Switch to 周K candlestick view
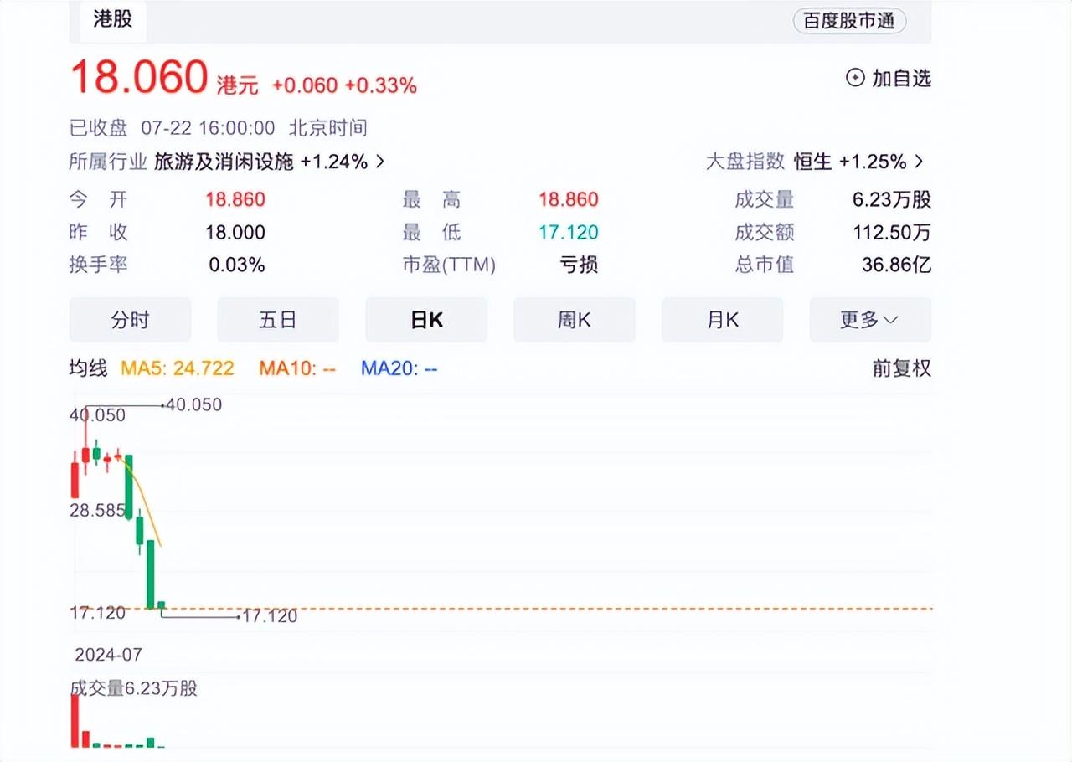The height and width of the screenshot is (762, 1072). click(x=575, y=320)
